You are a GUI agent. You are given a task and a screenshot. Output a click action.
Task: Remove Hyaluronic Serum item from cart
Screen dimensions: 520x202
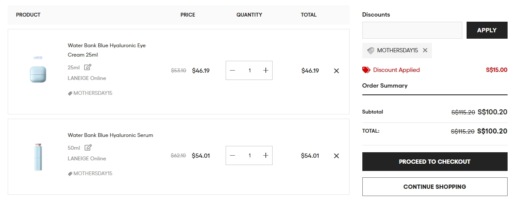click(336, 156)
